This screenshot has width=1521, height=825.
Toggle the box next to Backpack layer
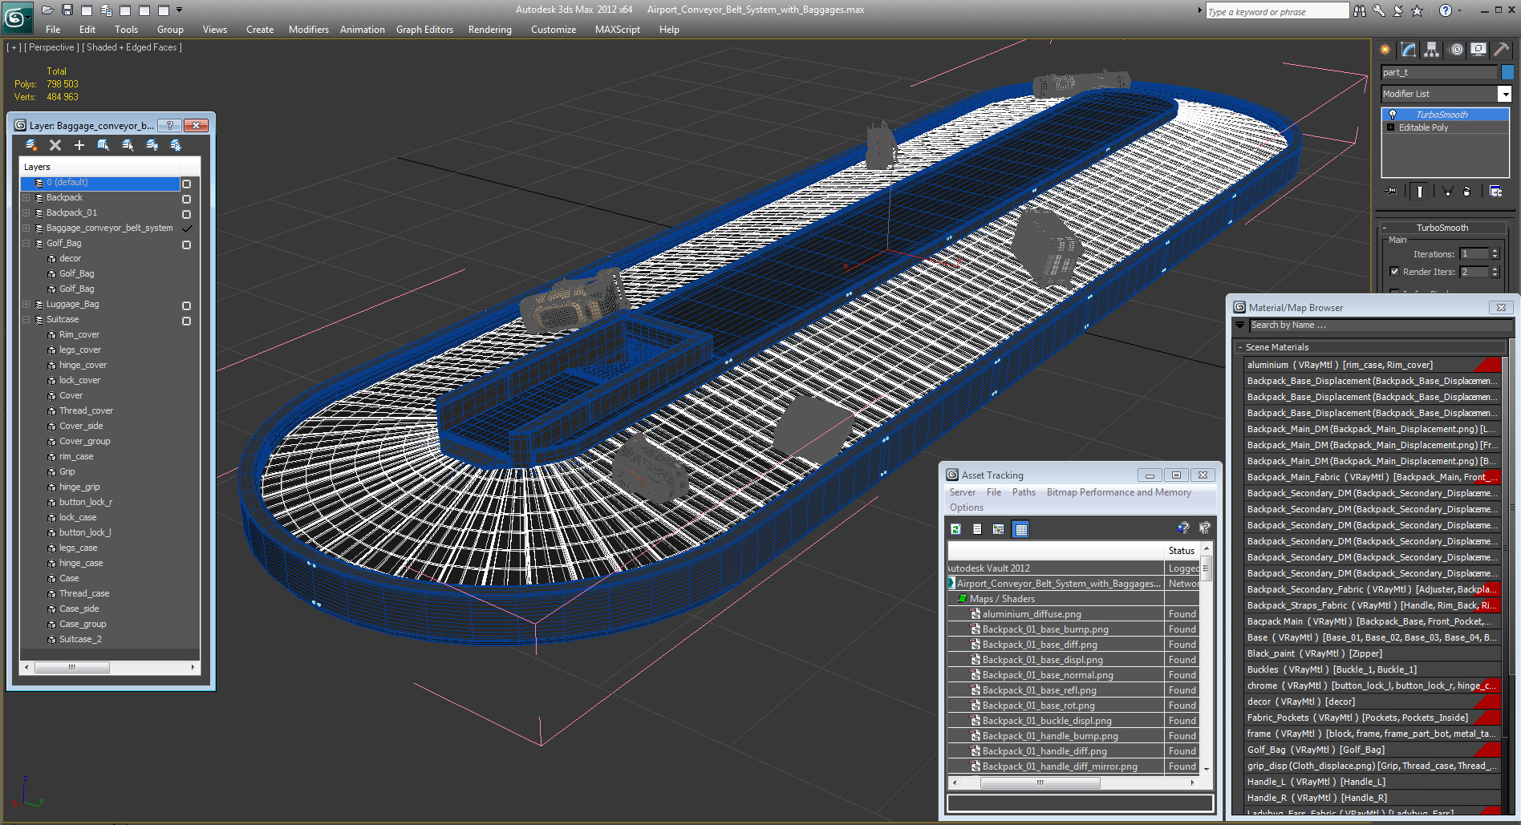tap(186, 199)
